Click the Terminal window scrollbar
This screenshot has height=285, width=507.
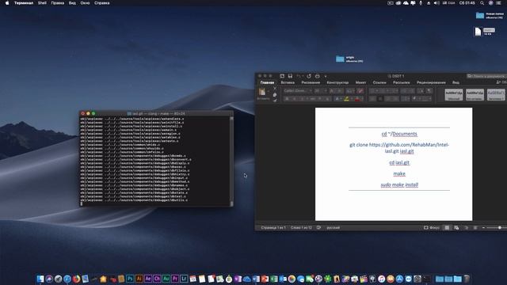click(231, 161)
